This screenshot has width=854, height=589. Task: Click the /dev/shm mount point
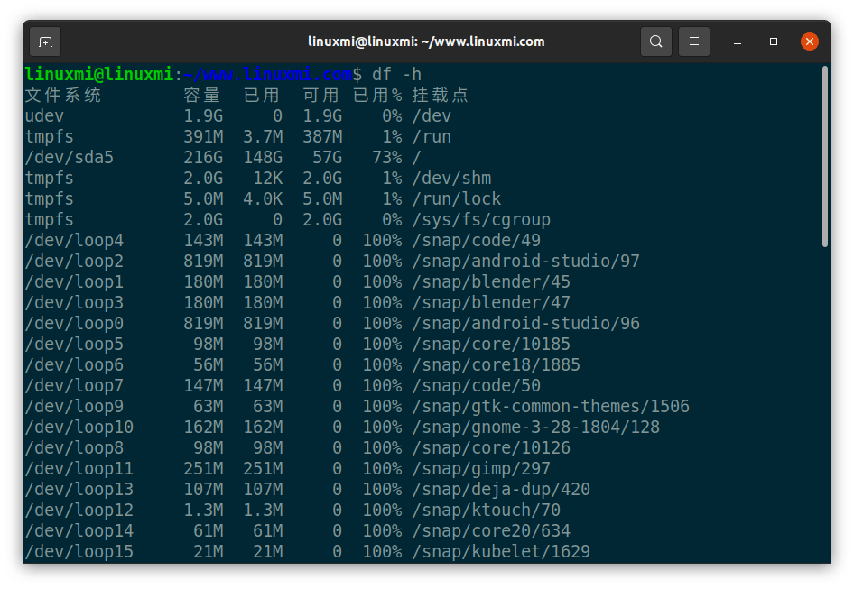pos(451,178)
